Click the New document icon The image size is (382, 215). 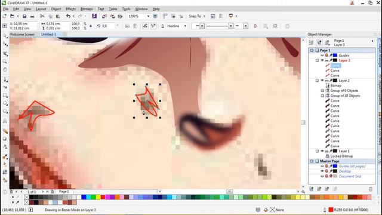[4, 16]
